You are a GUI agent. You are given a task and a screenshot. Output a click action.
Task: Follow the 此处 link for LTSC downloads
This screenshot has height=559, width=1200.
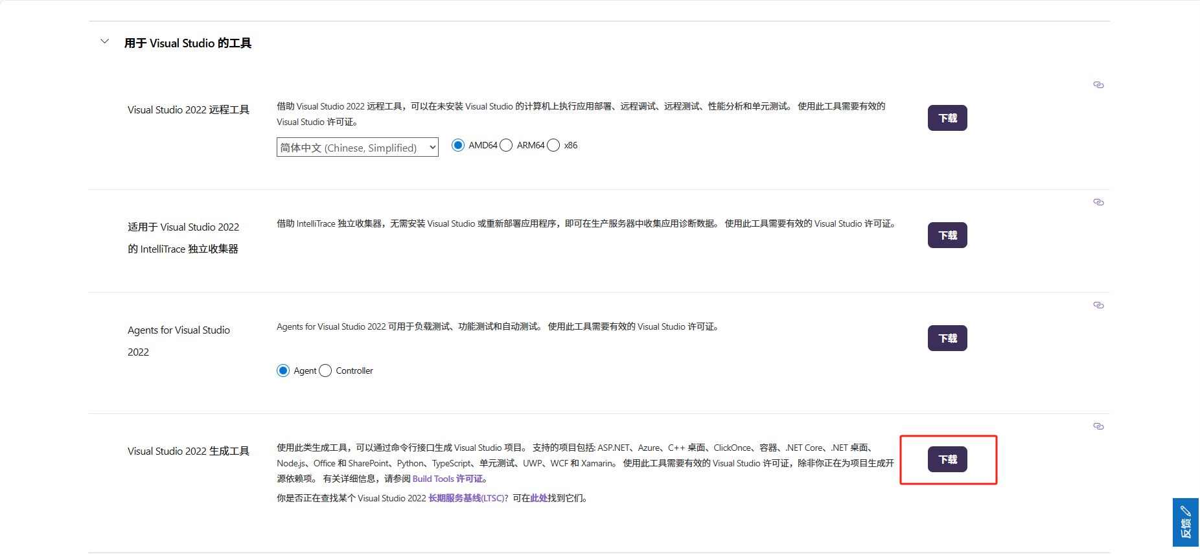coord(539,498)
